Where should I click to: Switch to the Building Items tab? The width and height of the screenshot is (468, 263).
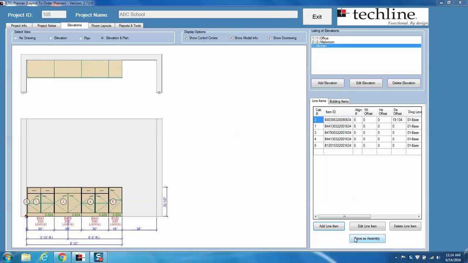(339, 101)
